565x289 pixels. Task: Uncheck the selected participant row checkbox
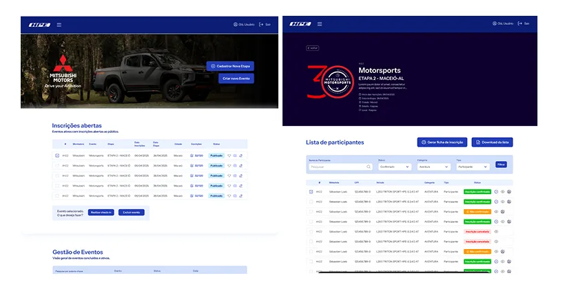(x=311, y=192)
